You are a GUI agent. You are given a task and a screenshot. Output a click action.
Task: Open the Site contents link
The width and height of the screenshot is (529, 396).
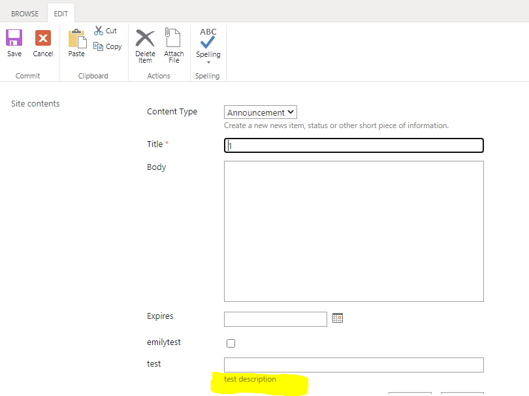tap(35, 104)
